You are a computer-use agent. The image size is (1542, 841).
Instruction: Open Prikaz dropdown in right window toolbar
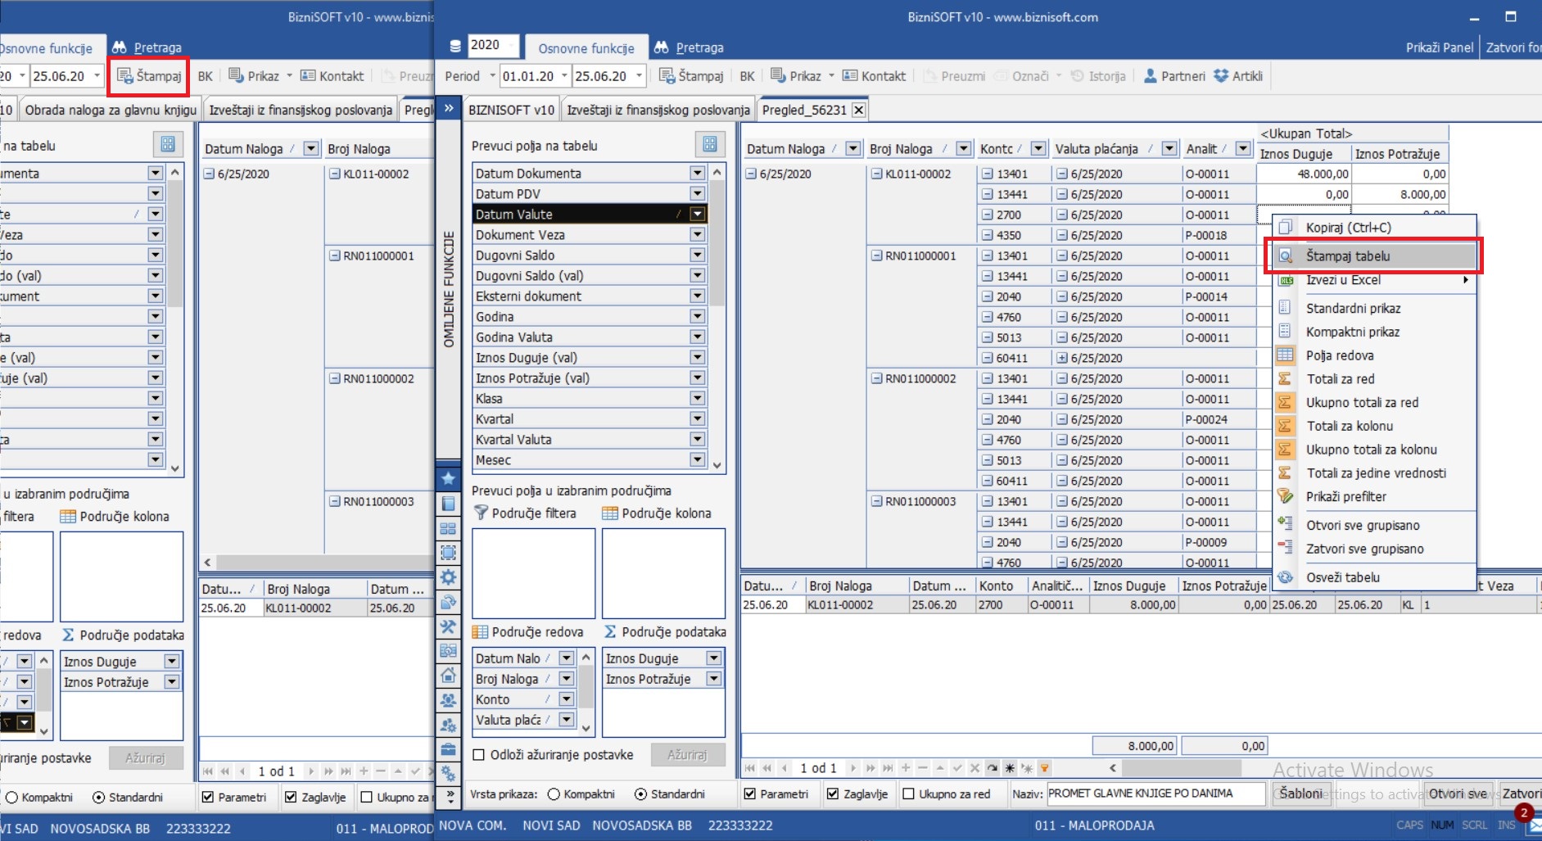831,76
